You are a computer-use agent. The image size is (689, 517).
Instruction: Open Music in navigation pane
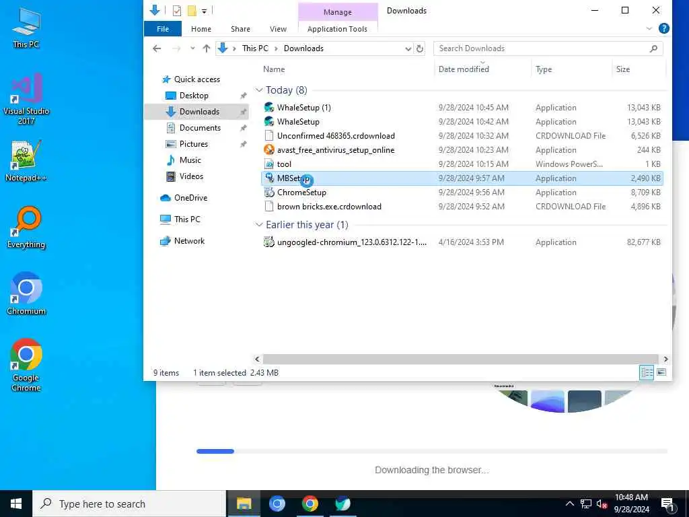(x=190, y=160)
